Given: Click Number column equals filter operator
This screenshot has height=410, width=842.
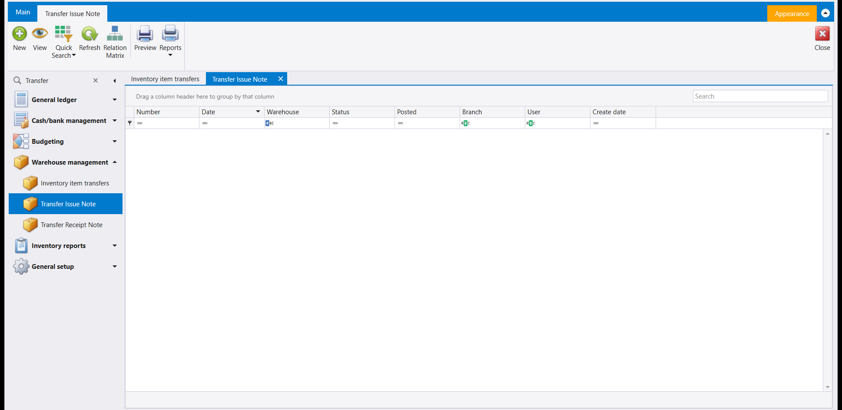Looking at the screenshot, I should (x=139, y=123).
